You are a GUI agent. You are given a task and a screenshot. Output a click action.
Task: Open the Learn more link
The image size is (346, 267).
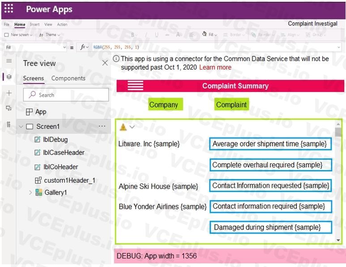(x=215, y=67)
